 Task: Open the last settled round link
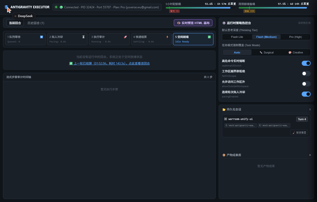pos(109,63)
